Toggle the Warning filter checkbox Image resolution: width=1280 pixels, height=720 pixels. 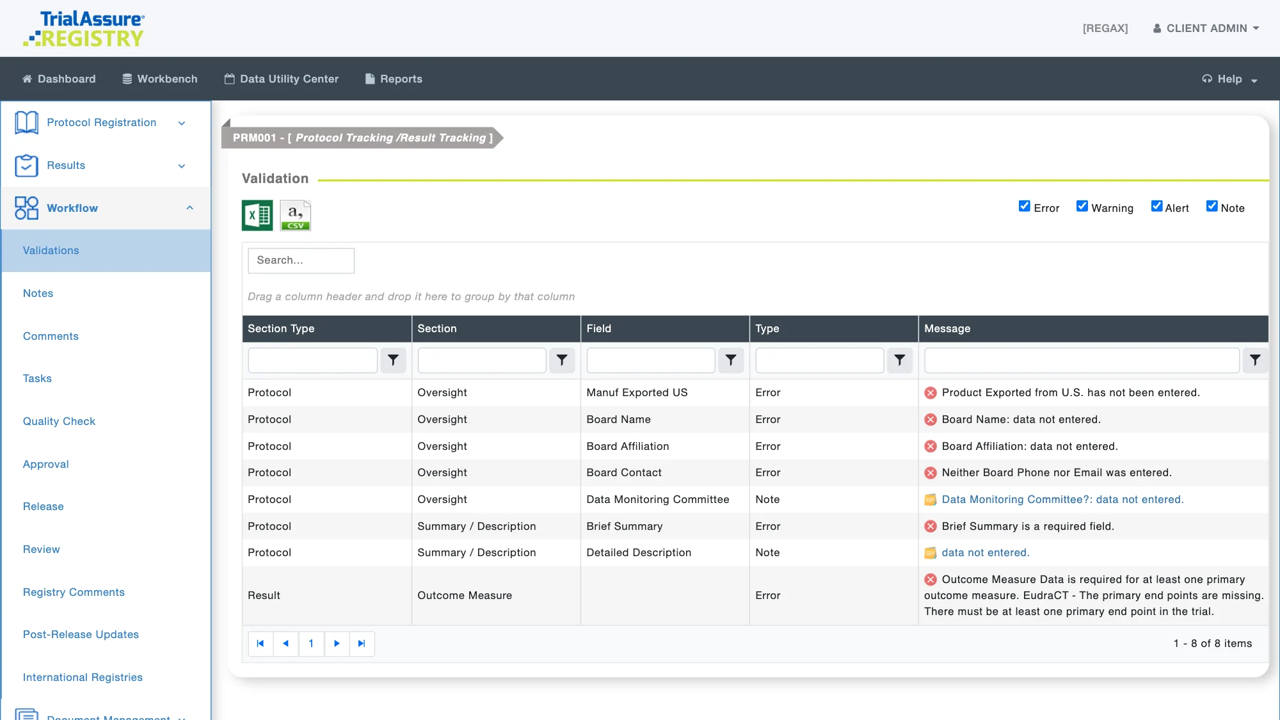tap(1082, 206)
